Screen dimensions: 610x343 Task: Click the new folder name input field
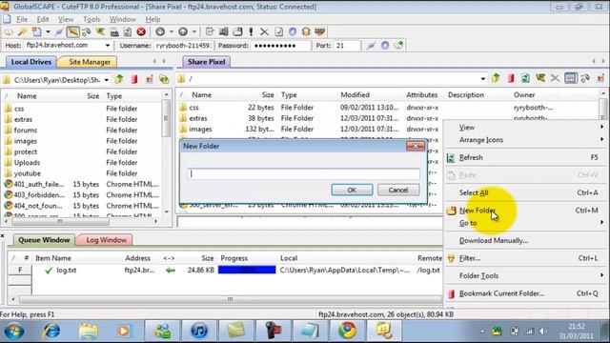303,173
